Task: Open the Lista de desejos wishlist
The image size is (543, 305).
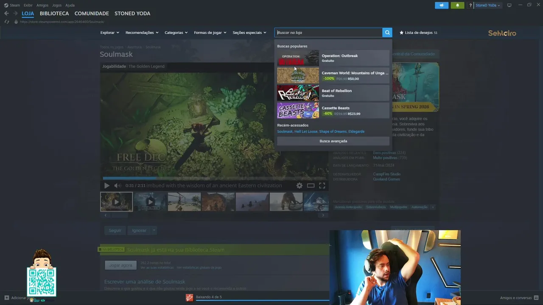Action: click(418, 33)
